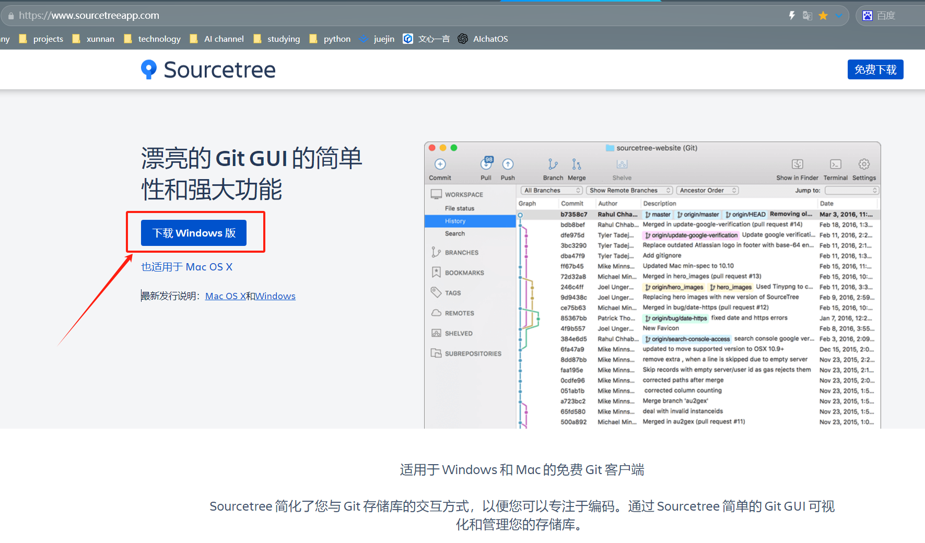Click the Baidu paw search engine icon
Viewport: 925px width, 543px height.
coord(868,16)
